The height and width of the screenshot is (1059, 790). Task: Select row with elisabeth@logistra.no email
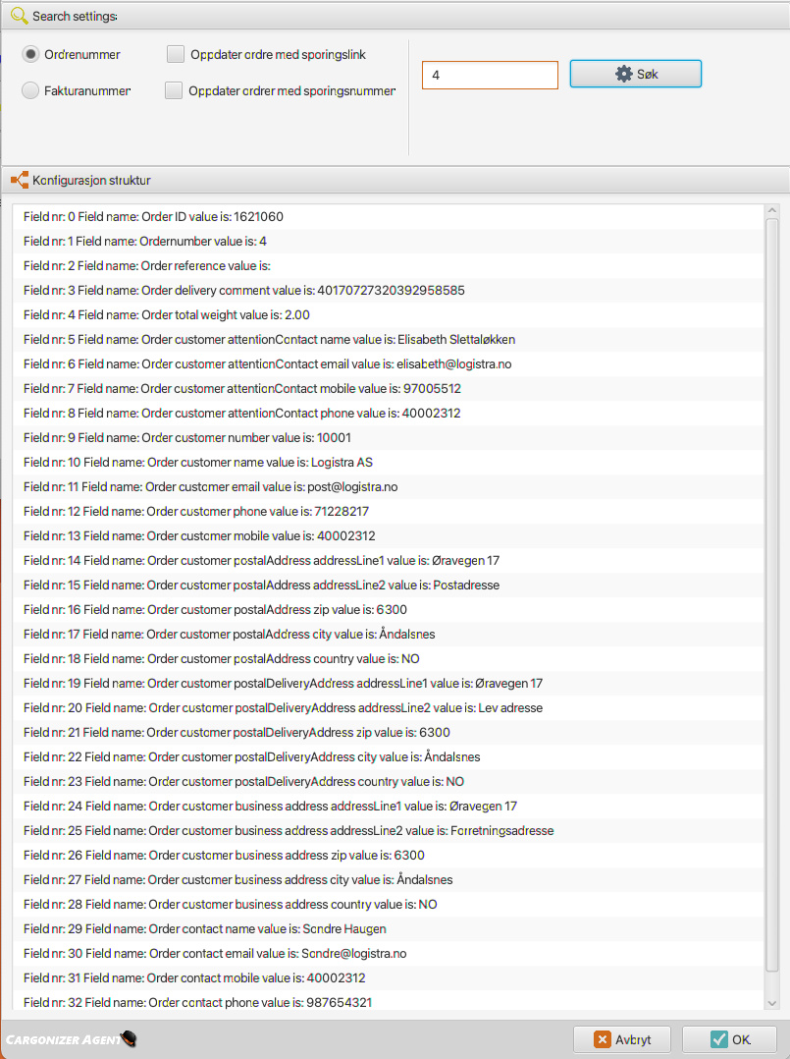point(388,364)
